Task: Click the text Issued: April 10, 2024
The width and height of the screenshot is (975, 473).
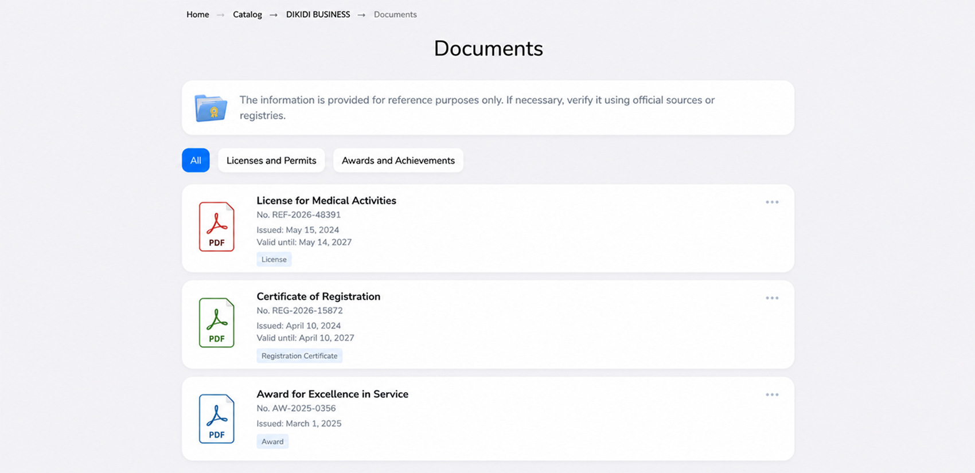Action: (299, 326)
